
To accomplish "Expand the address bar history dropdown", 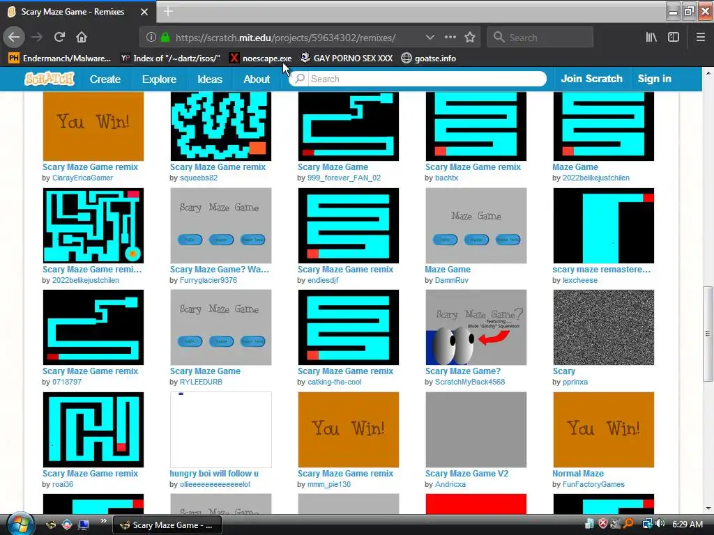I will click(x=430, y=38).
